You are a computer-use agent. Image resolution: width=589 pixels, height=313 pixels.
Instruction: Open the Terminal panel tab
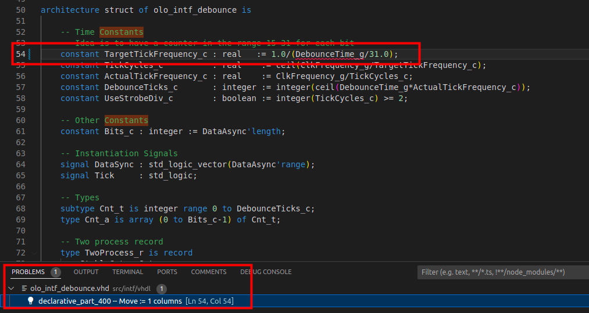(128, 272)
